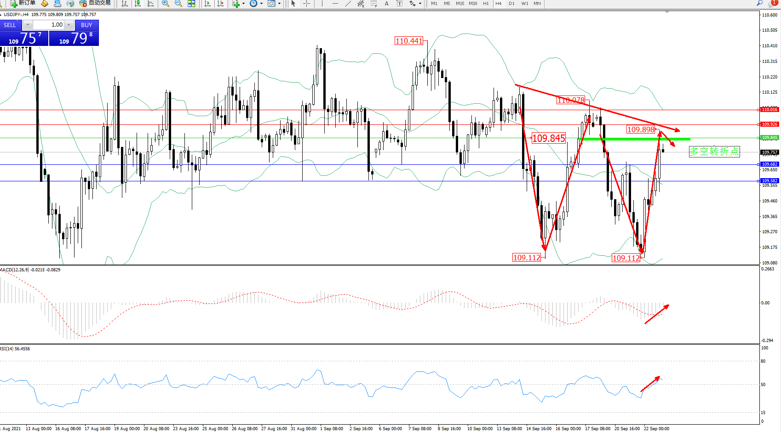The width and height of the screenshot is (781, 432).
Task: Switch to the M15 timeframe
Action: [460, 3]
